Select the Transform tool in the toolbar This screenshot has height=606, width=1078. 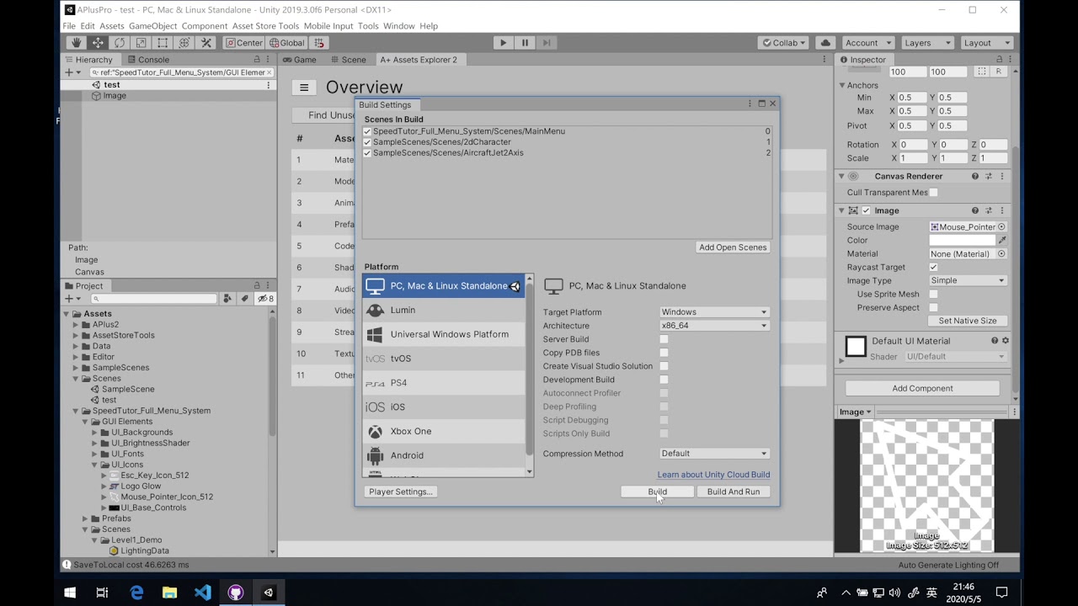184,43
